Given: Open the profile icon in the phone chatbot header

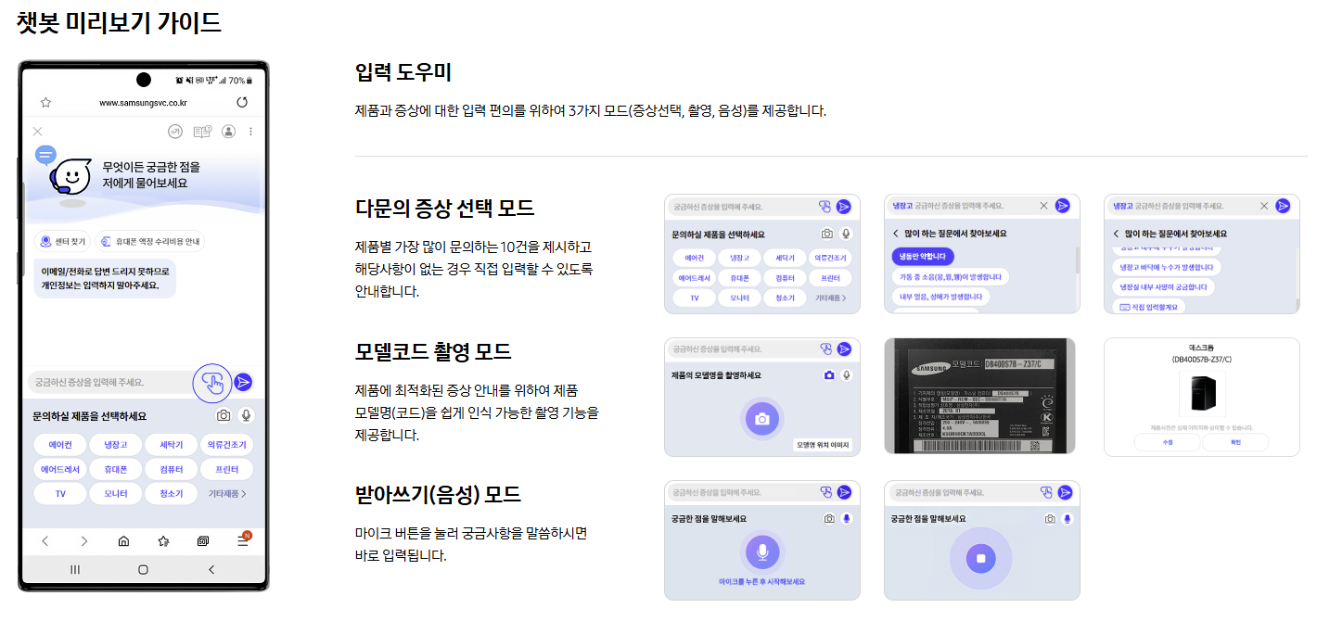Looking at the screenshot, I should click(x=228, y=132).
